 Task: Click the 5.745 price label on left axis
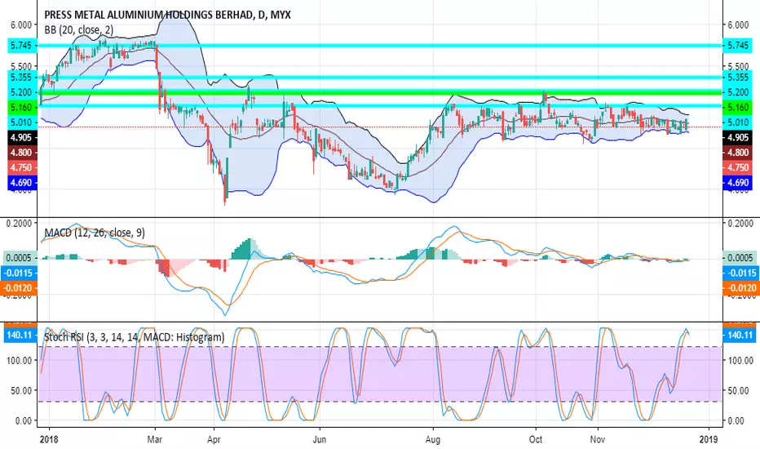[x=21, y=46]
